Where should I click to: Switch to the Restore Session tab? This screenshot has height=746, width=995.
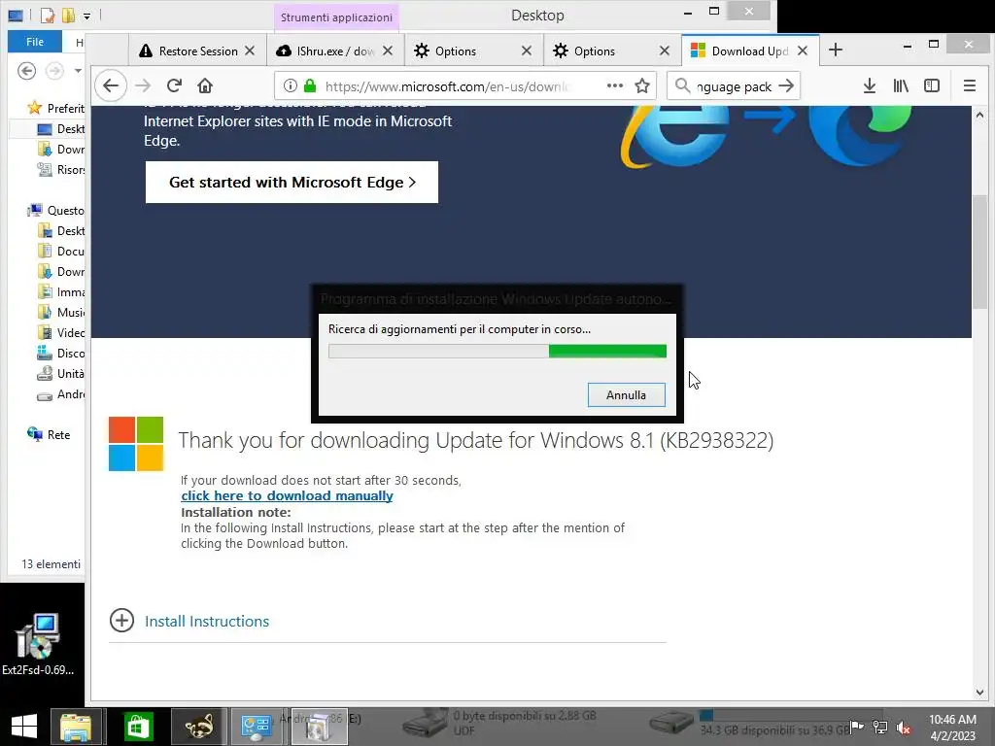[x=197, y=51]
